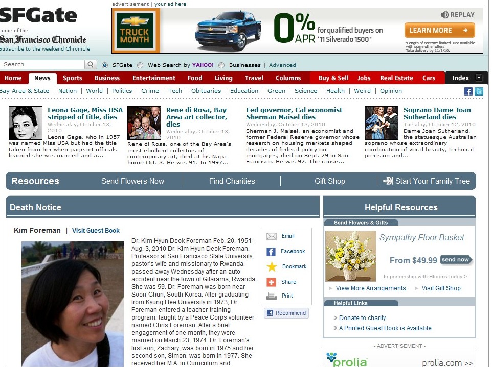Select the Businesses search radio button
The image size is (492, 367).
point(221,65)
